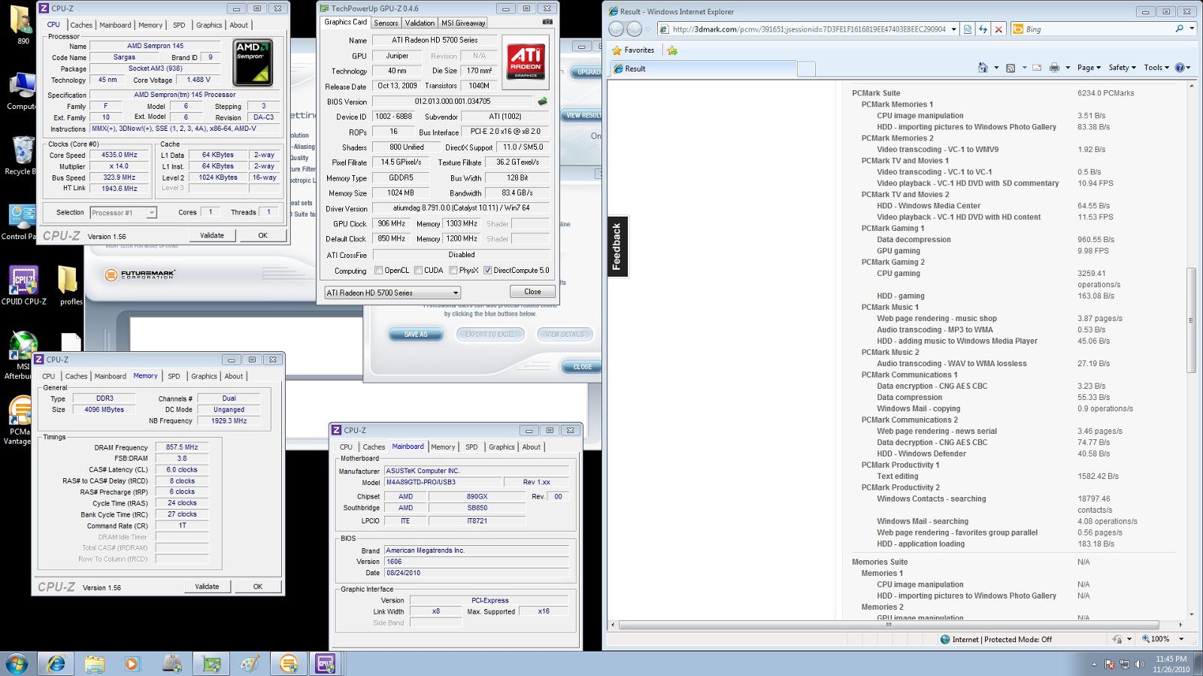Open the IE Page menu dropdown

pyautogui.click(x=1088, y=68)
